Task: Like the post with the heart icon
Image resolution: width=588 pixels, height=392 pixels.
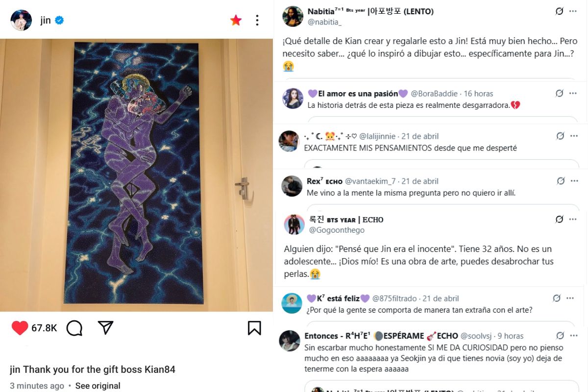Action: (20, 328)
